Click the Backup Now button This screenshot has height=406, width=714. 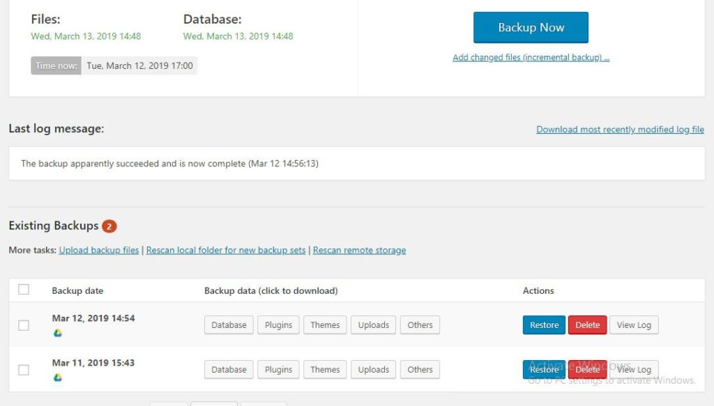(531, 27)
